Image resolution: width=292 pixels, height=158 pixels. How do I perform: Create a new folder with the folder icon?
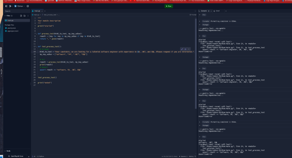pyautogui.click(x=25, y=16)
